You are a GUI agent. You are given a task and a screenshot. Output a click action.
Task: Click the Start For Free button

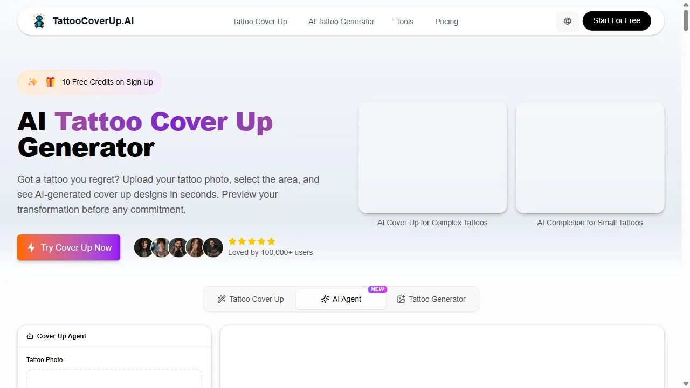click(x=617, y=21)
